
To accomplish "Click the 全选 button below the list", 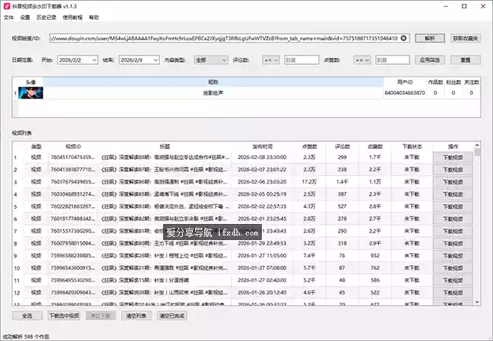I will click(x=26, y=315).
